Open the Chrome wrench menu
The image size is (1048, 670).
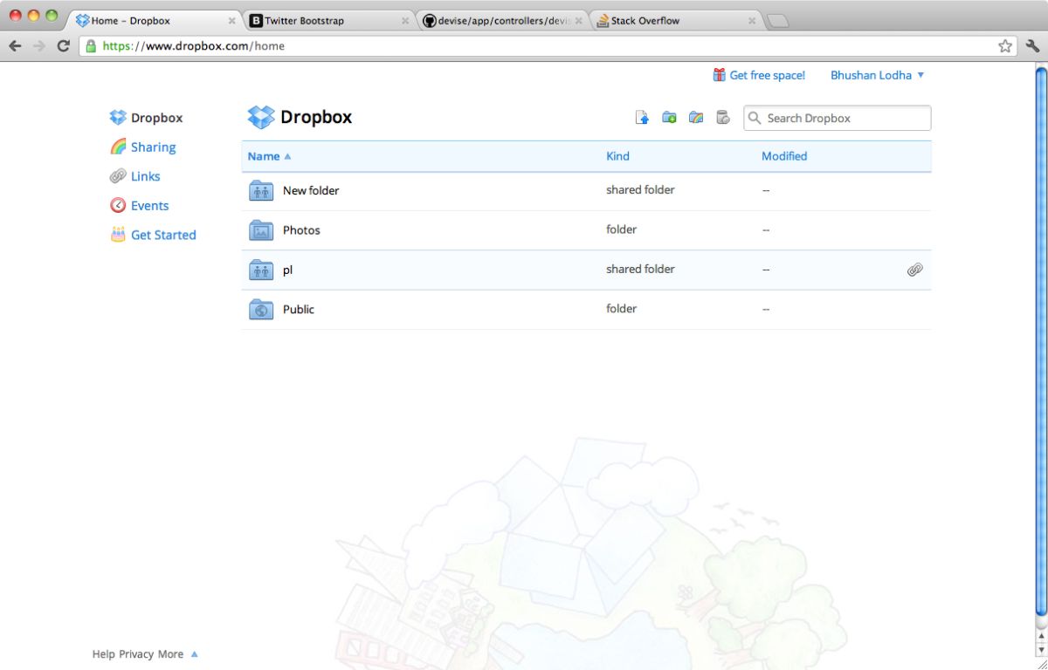coord(1031,45)
